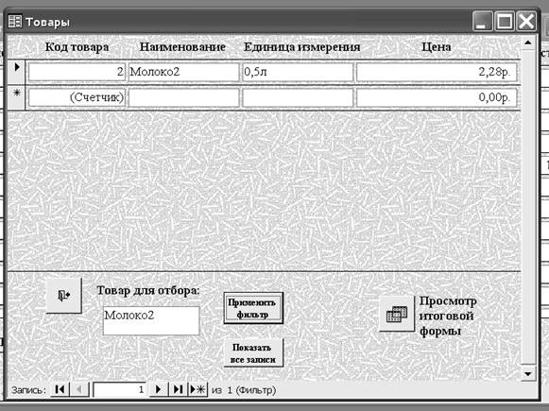Viewport: 549px width, 411px height.
Task: Click the Запись: label in navigation bar
Action: coord(28,390)
